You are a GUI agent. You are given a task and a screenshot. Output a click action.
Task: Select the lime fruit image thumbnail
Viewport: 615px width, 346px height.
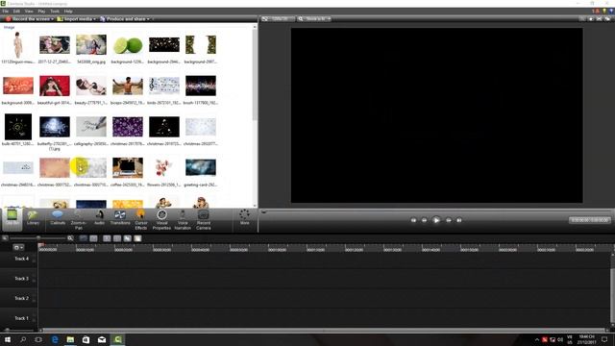pos(128,45)
